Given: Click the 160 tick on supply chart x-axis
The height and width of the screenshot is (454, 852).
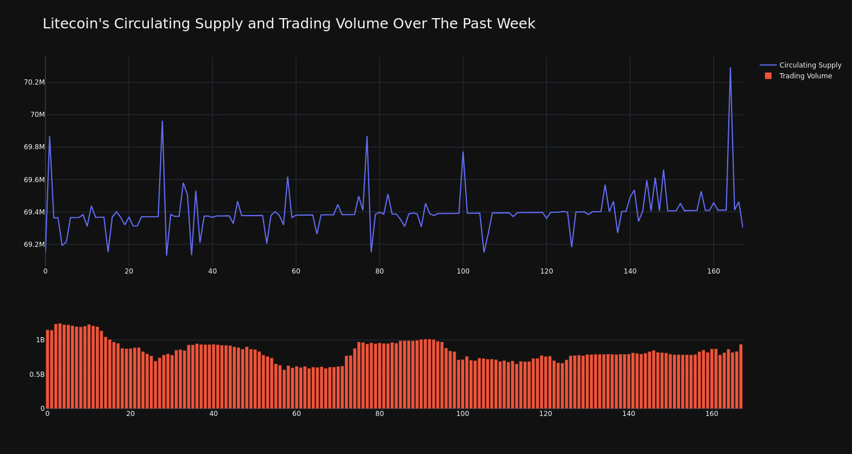Looking at the screenshot, I should pos(713,271).
